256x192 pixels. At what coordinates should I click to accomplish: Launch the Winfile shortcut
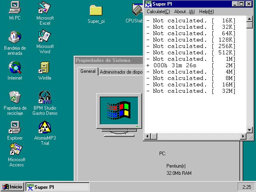(x=45, y=71)
